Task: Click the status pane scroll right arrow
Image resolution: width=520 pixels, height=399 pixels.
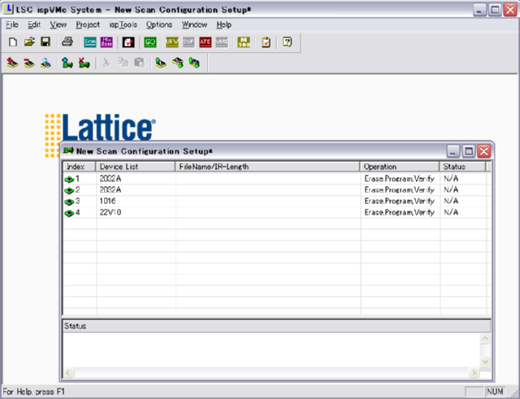Action: [x=474, y=373]
